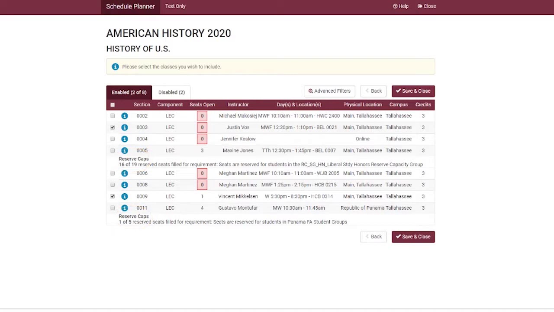Click instructor Vincent Mikkelsen
This screenshot has width=554, height=312.
coord(238,196)
